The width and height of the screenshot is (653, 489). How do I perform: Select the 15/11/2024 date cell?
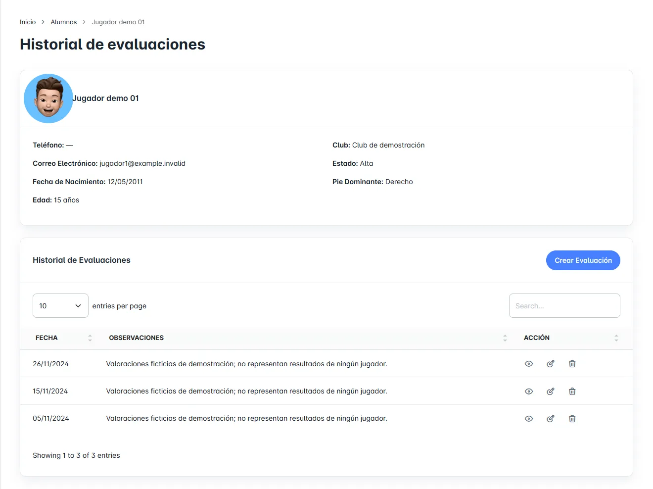(50, 391)
